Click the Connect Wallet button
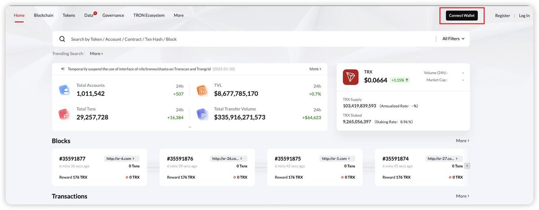 pos(463,16)
